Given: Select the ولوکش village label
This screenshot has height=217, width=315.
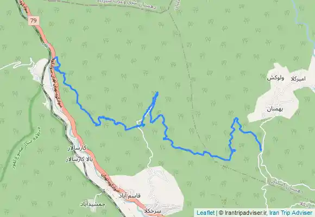Looking at the screenshot, I should (x=275, y=78).
